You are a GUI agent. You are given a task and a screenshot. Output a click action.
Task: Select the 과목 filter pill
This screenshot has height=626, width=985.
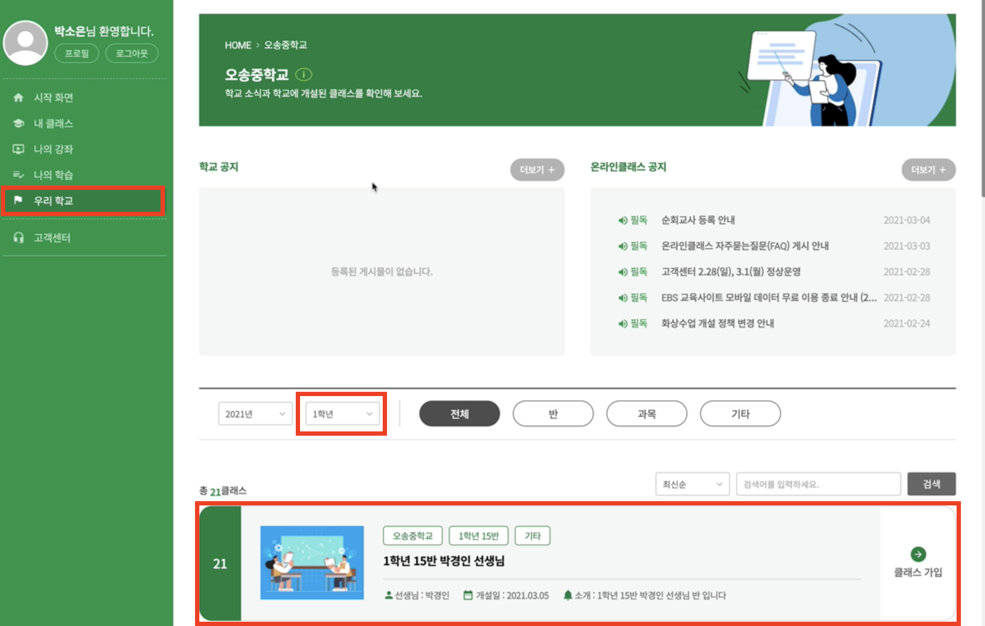647,414
